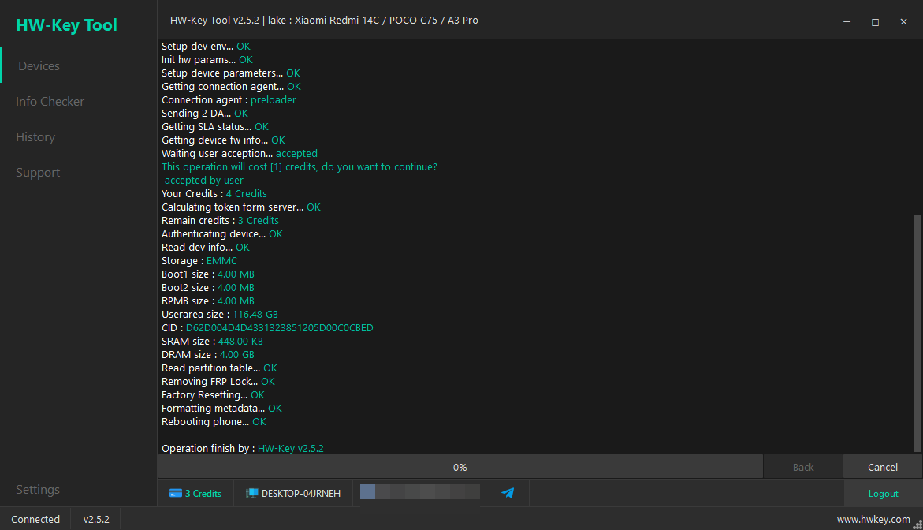Image resolution: width=923 pixels, height=530 pixels.
Task: Click the 'Storage : EMMC' line
Action: click(199, 261)
